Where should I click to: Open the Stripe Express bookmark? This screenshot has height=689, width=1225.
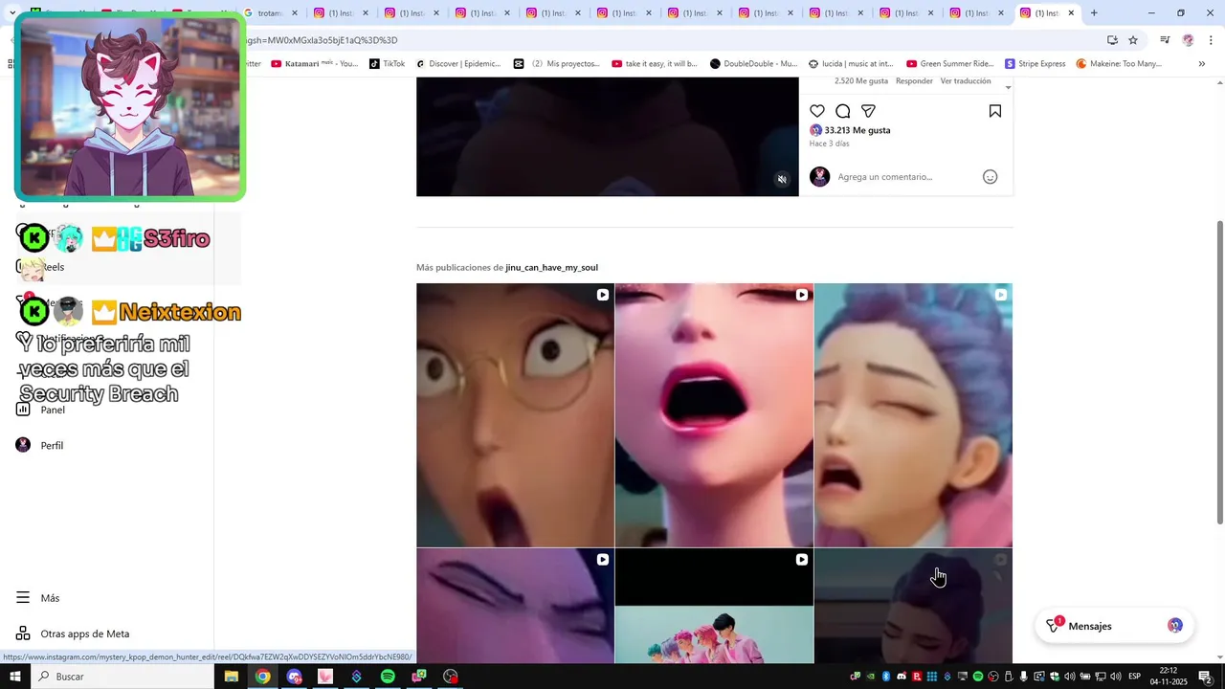click(1035, 64)
